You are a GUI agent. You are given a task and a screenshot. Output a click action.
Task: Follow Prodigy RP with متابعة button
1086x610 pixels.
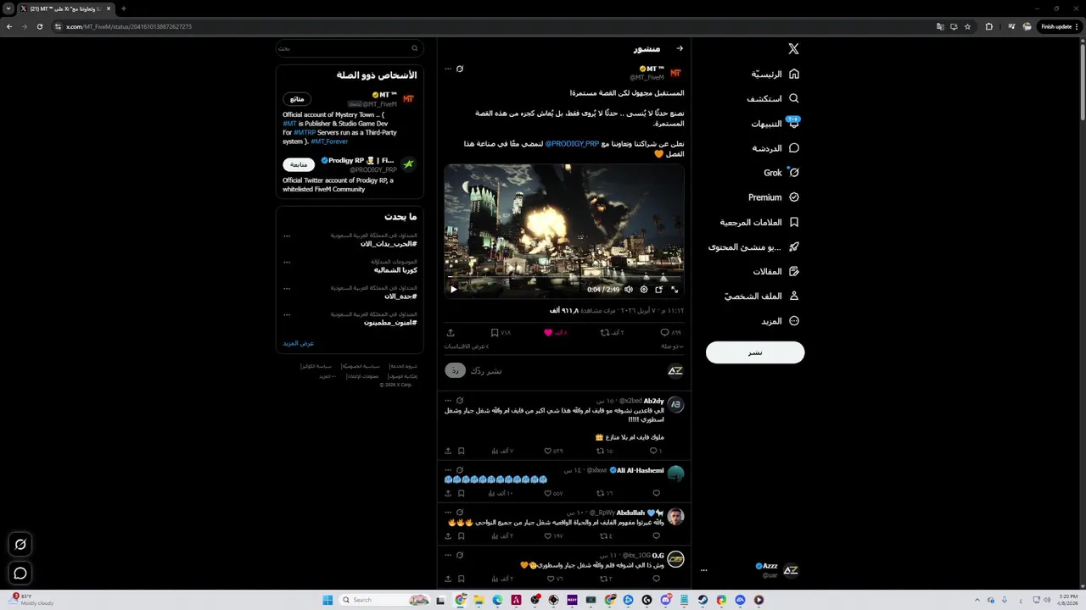[299, 164]
